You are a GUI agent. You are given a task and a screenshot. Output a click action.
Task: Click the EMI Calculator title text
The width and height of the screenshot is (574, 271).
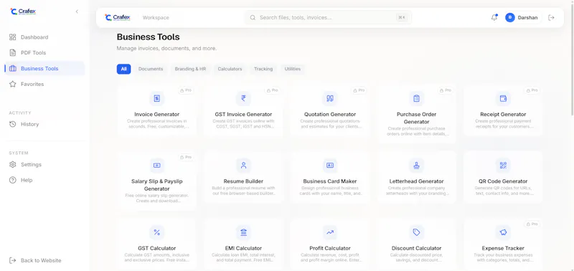pyautogui.click(x=243, y=248)
